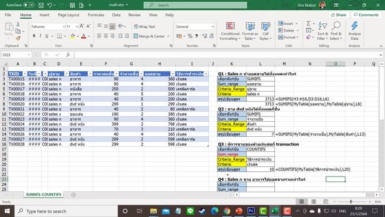Toggle the AutoSave switch
Image resolution: width=385 pixels, height=217 pixels.
pos(28,5)
